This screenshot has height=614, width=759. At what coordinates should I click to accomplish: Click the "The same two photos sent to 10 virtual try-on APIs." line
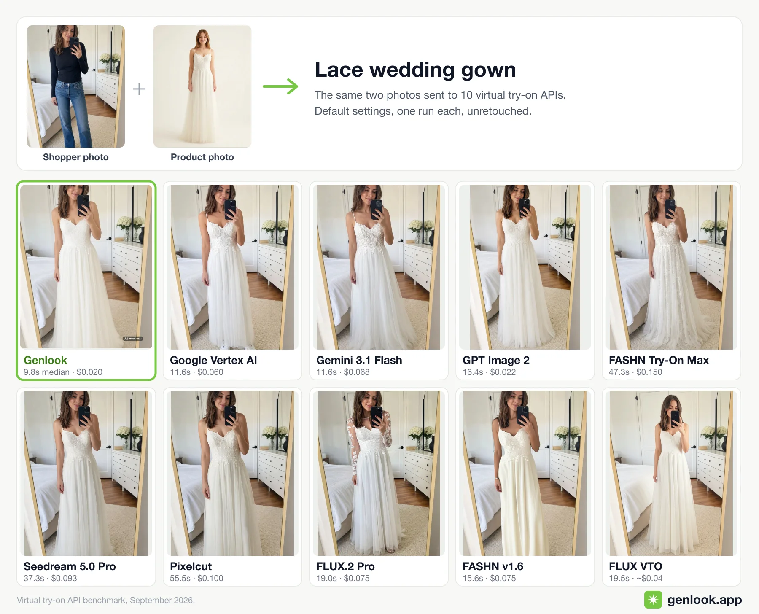(x=440, y=95)
